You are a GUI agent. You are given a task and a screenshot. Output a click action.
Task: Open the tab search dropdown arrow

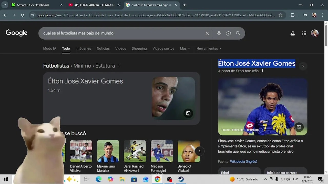tap(5, 5)
